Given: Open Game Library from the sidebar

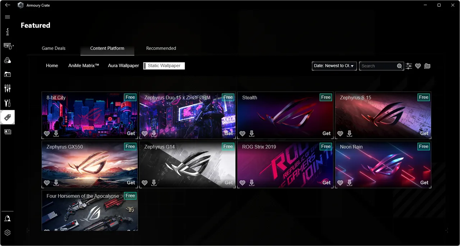Looking at the screenshot, I should point(8,74).
